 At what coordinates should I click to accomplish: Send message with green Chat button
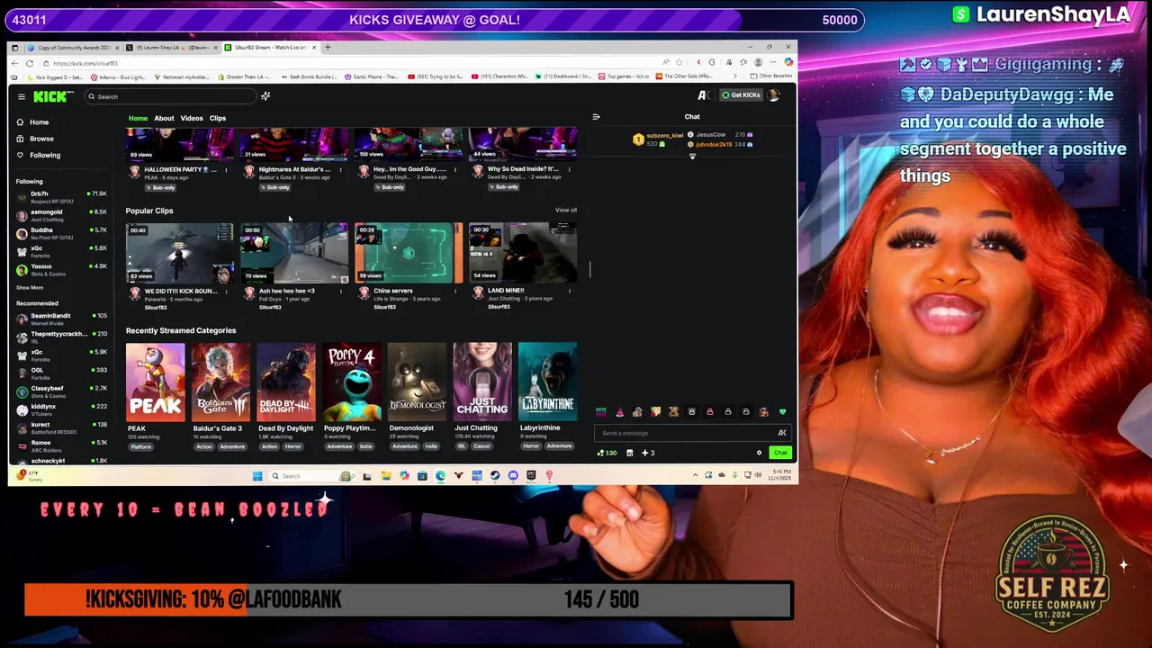click(780, 453)
